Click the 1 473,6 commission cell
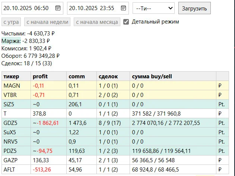235x176 pixels. [x=82, y=123]
